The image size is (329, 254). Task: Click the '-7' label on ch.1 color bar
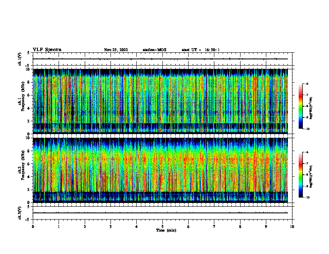(x=307, y=95)
